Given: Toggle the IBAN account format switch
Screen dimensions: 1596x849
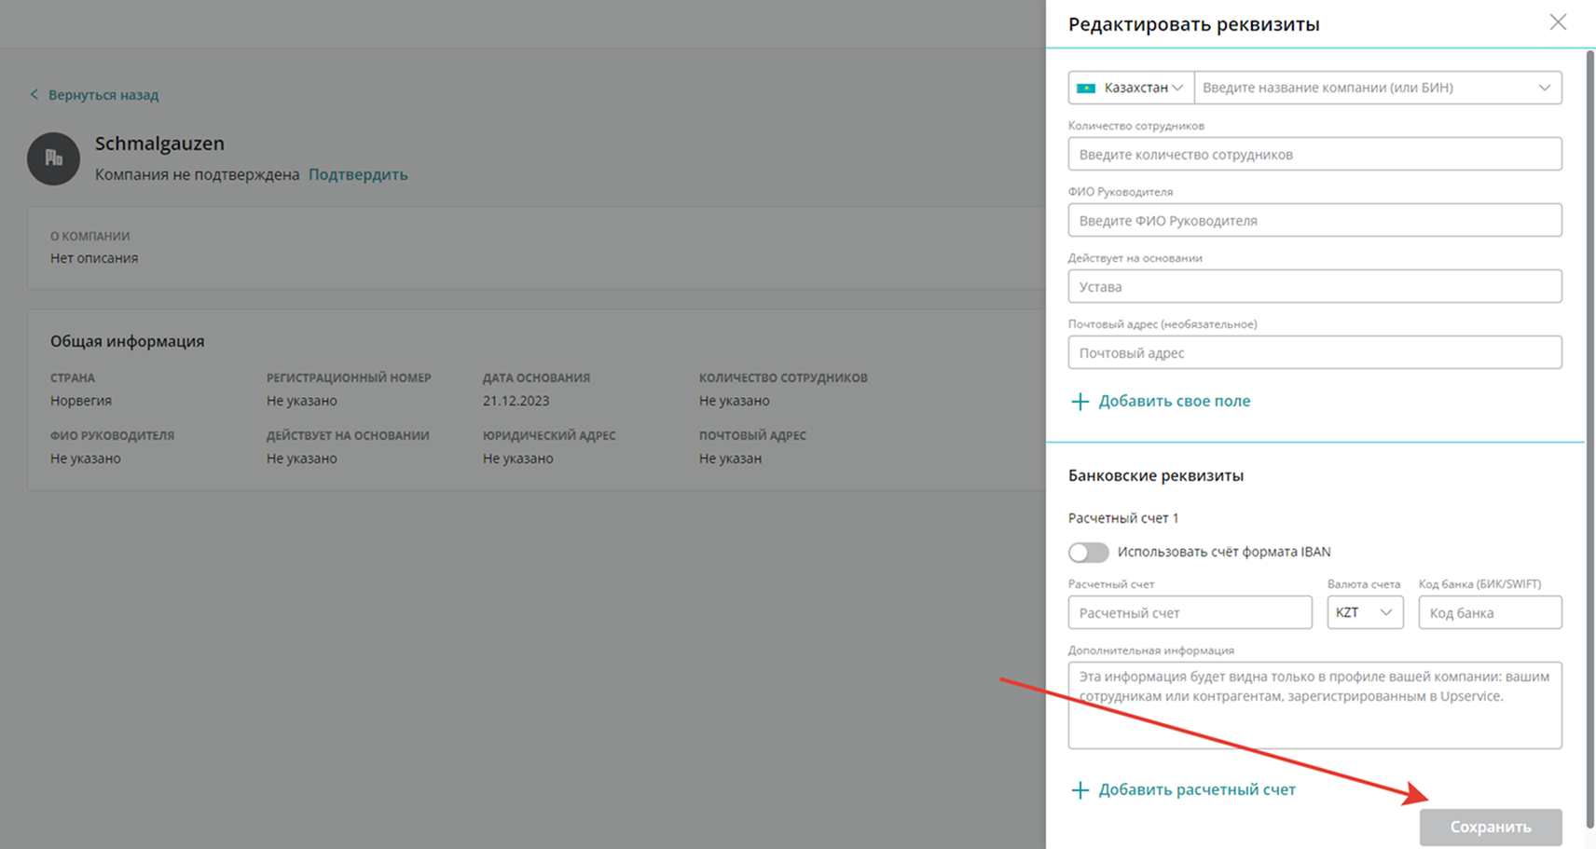Looking at the screenshot, I should (1088, 553).
